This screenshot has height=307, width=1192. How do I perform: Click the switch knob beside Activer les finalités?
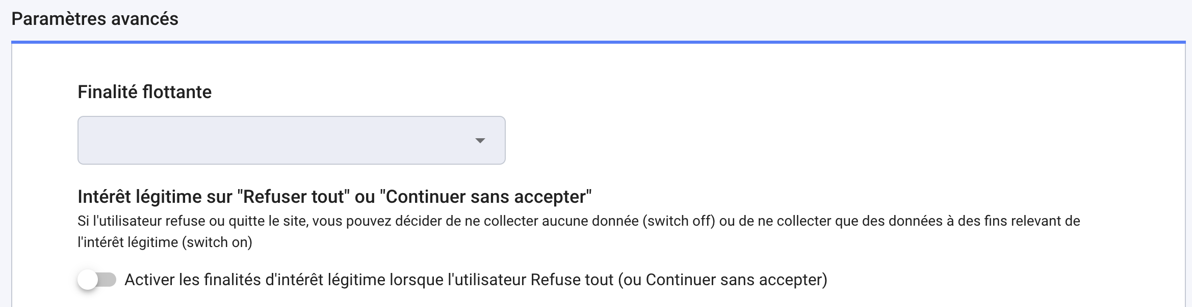click(88, 280)
